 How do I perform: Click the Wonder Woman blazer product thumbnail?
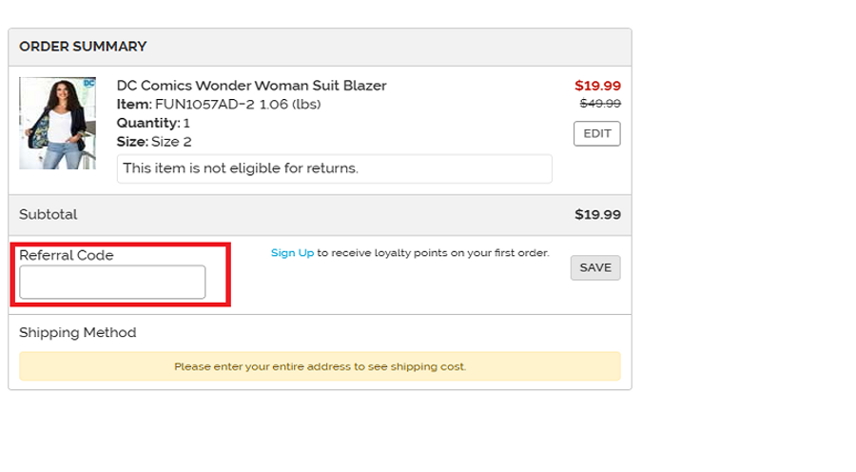(x=57, y=124)
